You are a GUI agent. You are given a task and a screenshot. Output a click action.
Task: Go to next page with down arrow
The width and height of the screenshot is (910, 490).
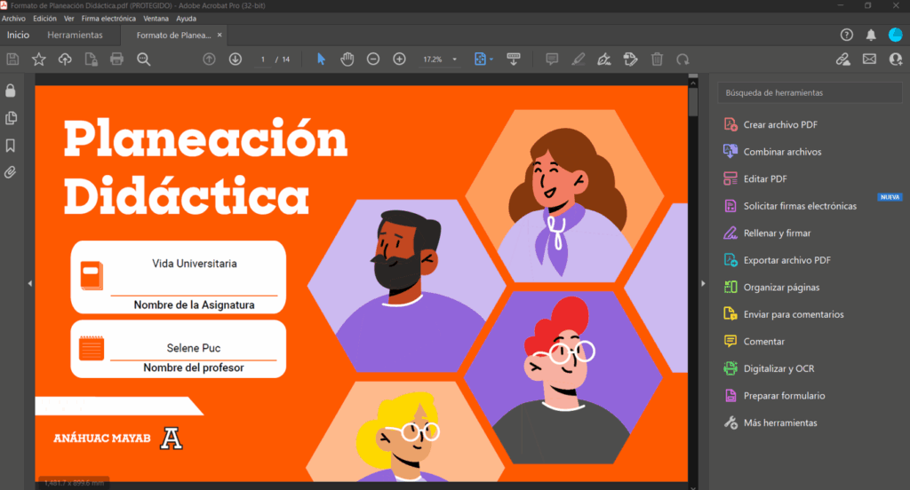(x=235, y=59)
